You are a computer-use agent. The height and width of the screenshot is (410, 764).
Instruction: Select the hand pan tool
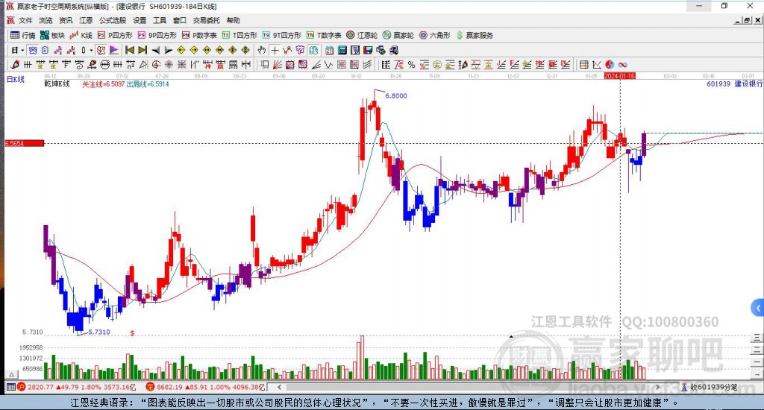coord(262,50)
